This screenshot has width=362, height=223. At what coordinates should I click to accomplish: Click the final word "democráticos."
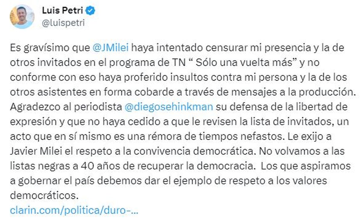tap(44, 196)
